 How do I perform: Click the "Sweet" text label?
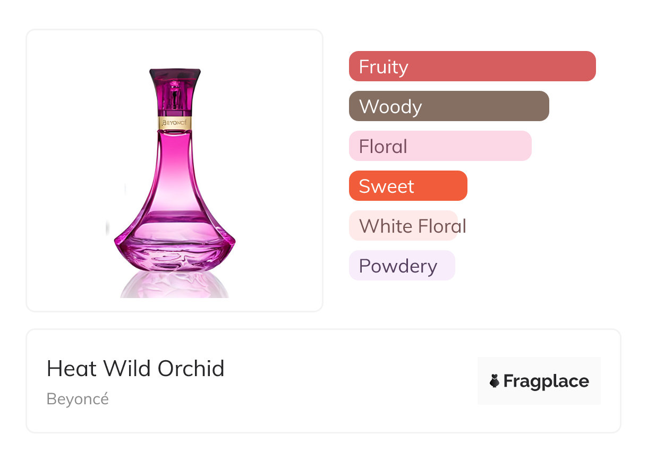[x=386, y=186]
